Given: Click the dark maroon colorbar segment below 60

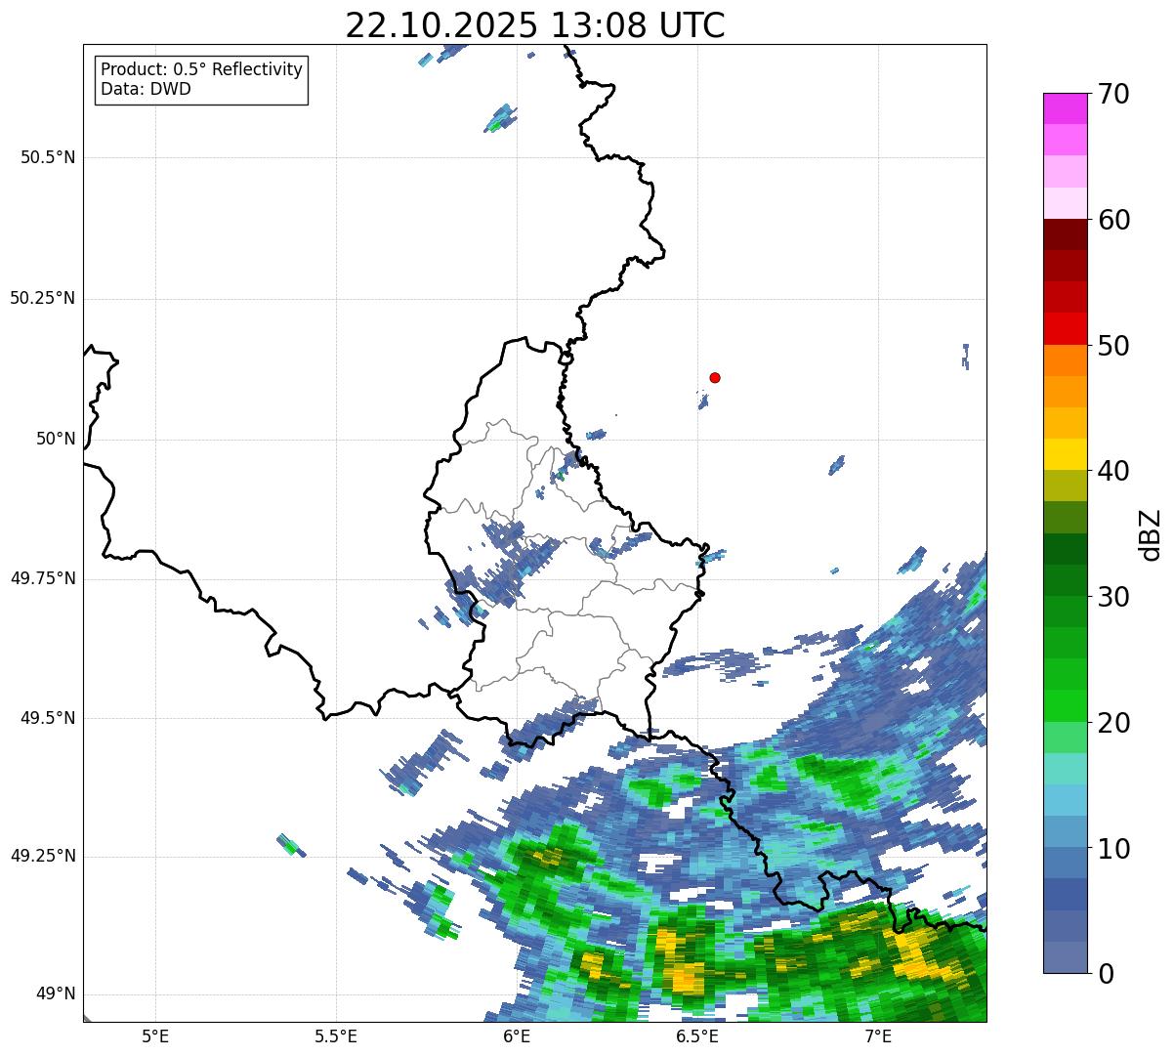Looking at the screenshot, I should click(1065, 234).
